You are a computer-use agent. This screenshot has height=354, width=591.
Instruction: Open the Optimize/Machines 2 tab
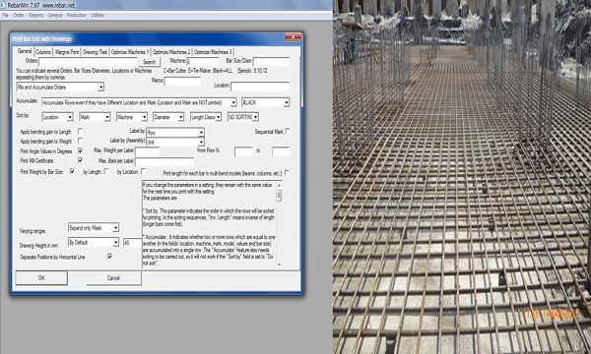171,52
